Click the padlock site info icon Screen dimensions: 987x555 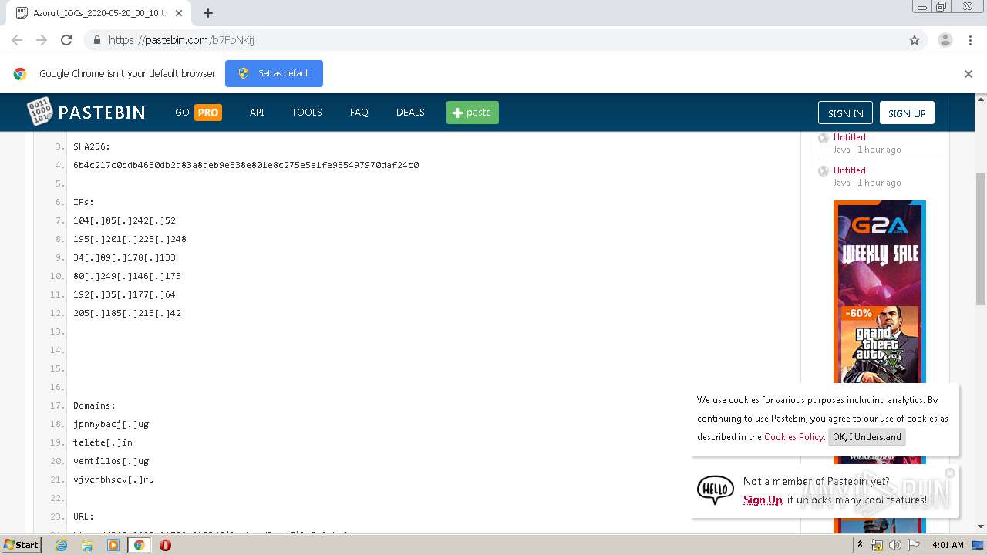tap(96, 40)
